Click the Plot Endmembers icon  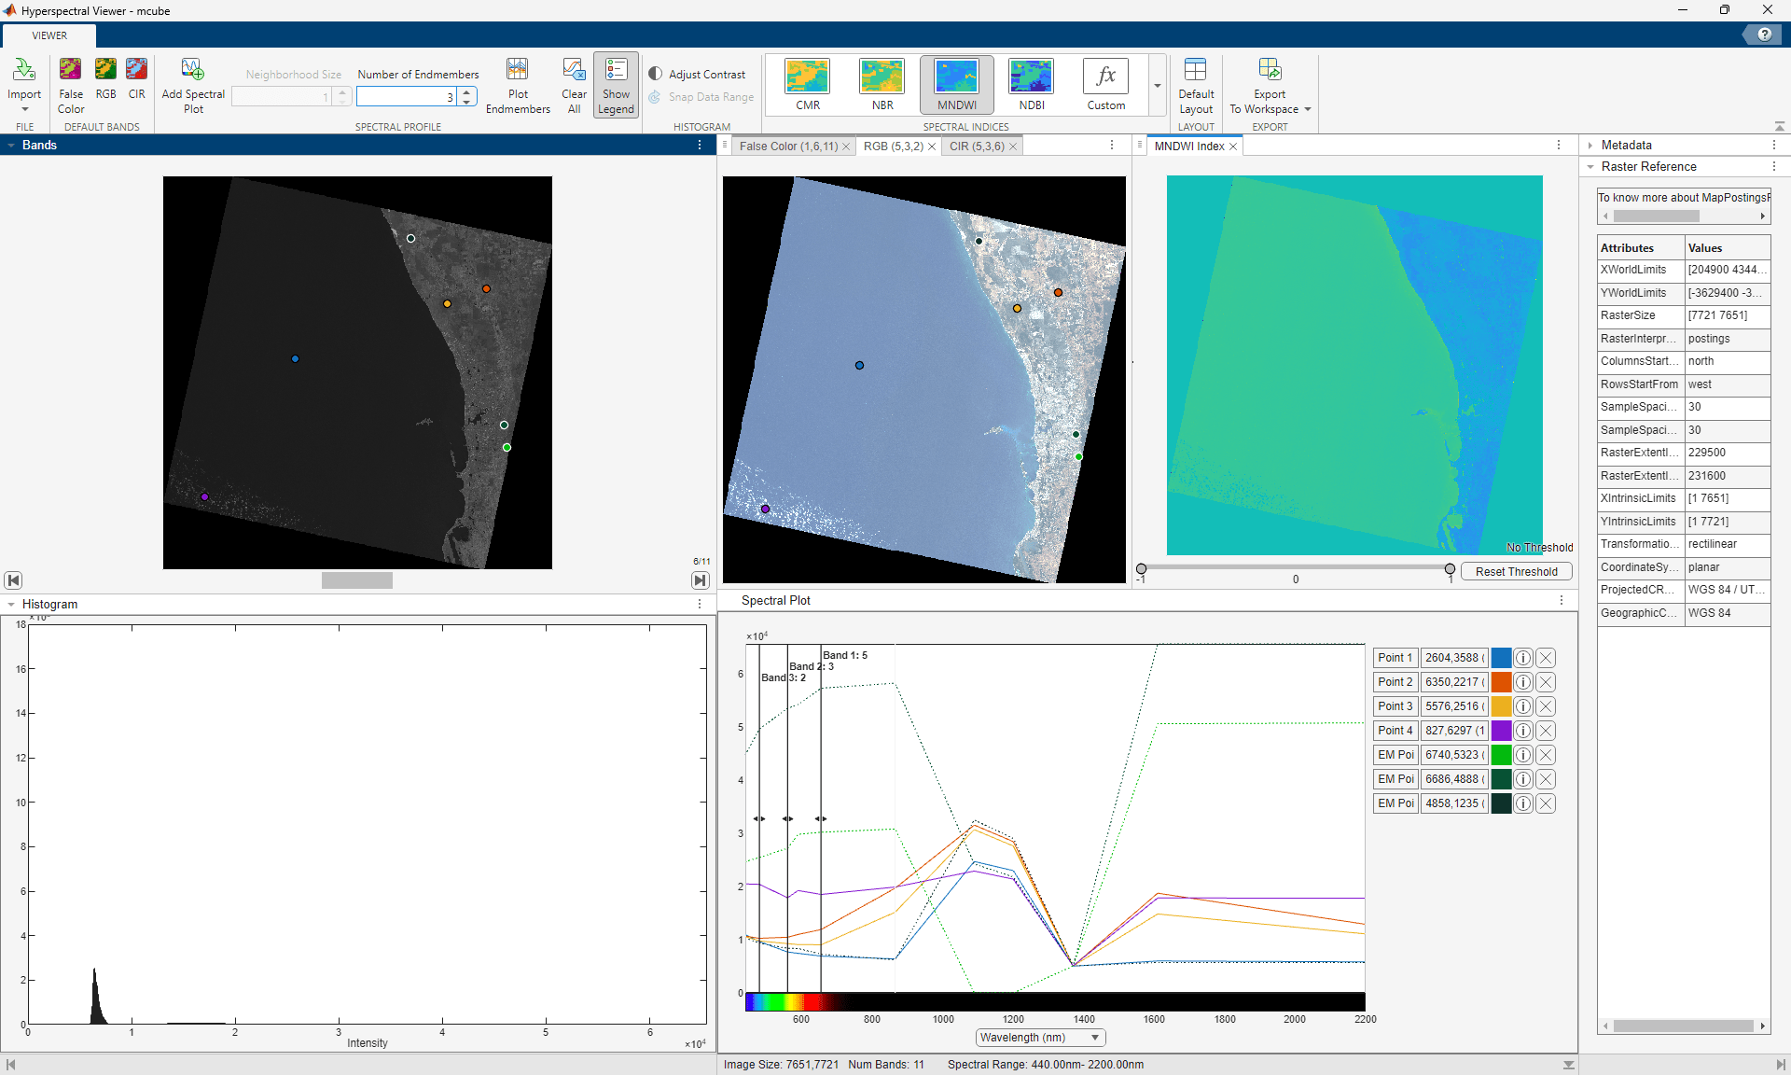click(x=518, y=84)
